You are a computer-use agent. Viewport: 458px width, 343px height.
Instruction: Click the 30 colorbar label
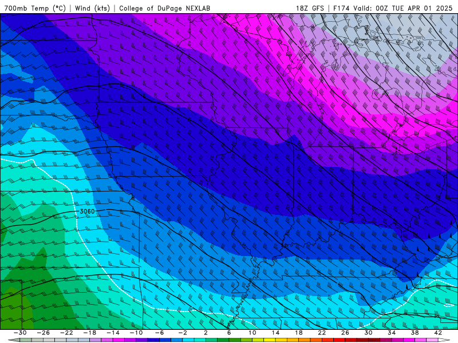coord(368,333)
